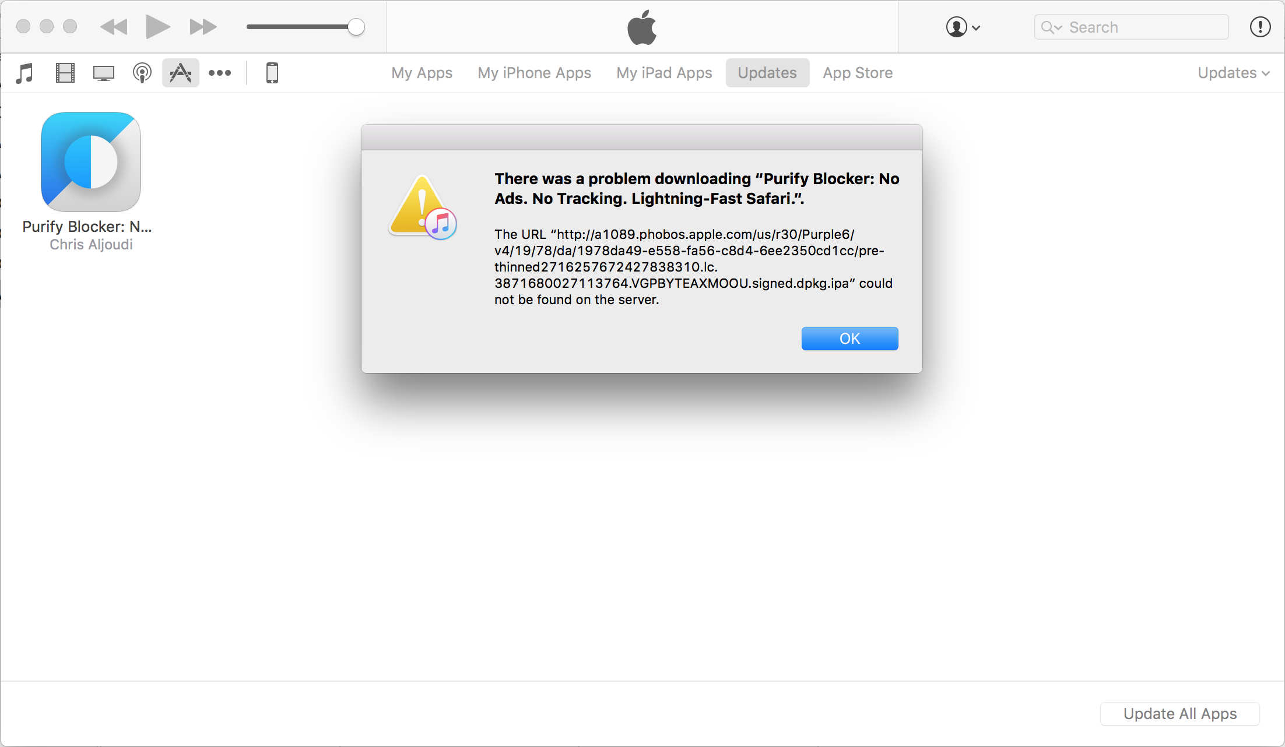Click the Apple logo in the display
Viewport: 1285px width, 747px height.
[x=642, y=27]
